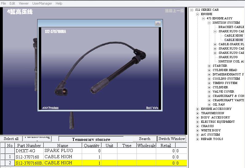The width and height of the screenshot is (245, 168).
Task: Open the Viewer menu
Action: point(24,3)
